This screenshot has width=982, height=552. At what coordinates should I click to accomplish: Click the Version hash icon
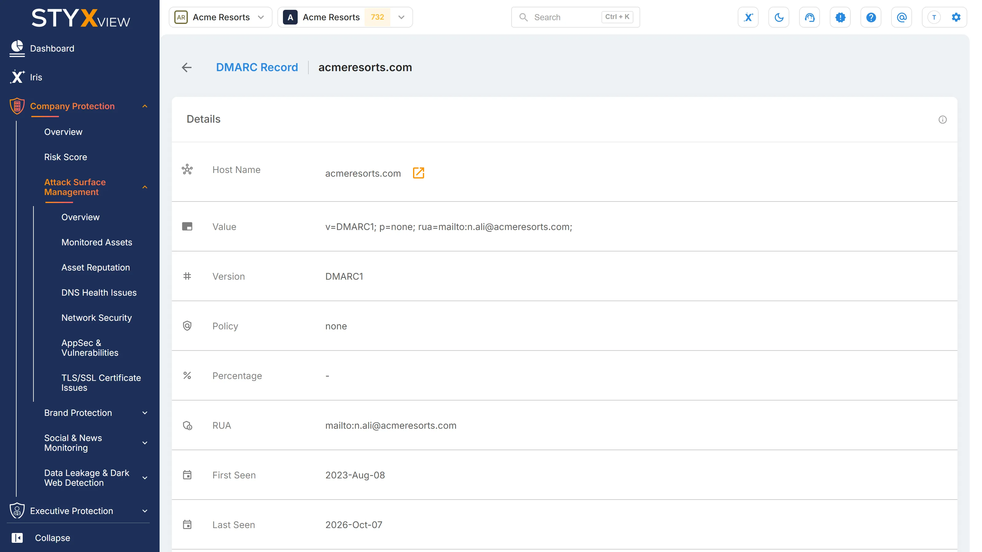pyautogui.click(x=187, y=276)
